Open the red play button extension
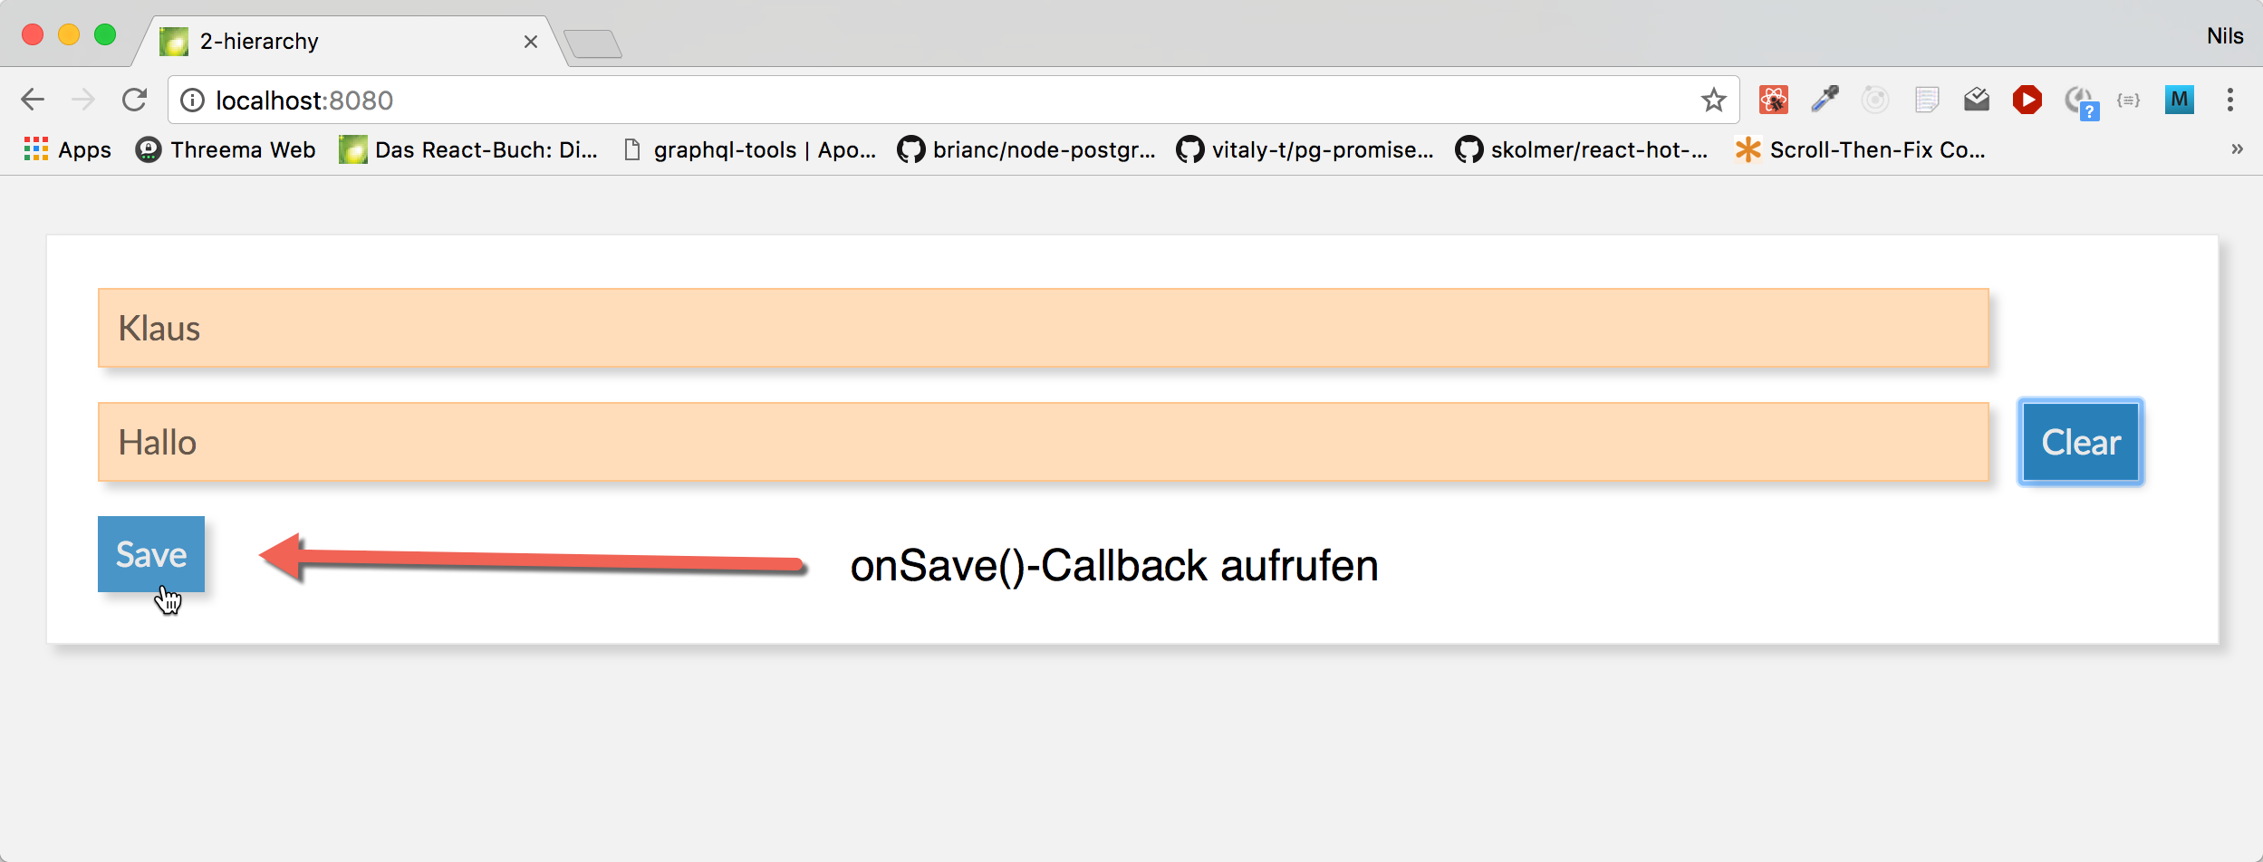Viewport: 2263px width, 862px height. (2027, 100)
